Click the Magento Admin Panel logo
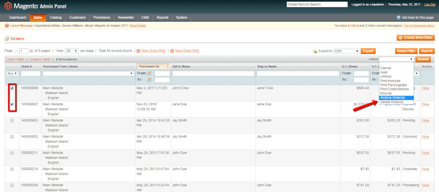Image resolution: width=439 pixels, height=192 pixels. pos(35,6)
